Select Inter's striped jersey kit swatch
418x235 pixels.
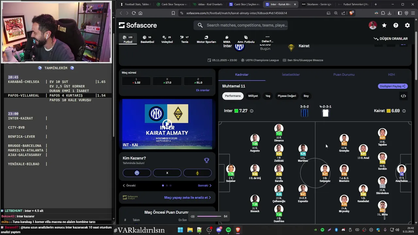click(304, 113)
